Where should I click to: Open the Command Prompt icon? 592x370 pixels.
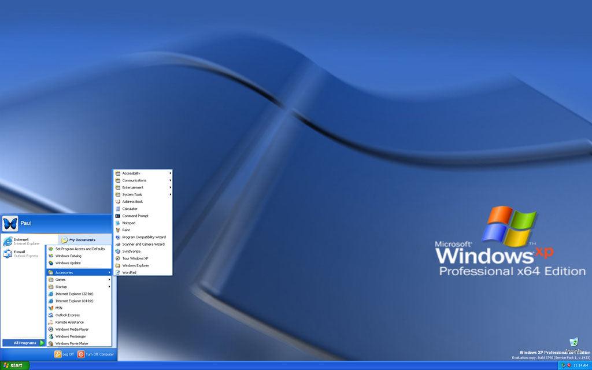[118, 216]
